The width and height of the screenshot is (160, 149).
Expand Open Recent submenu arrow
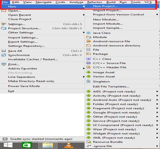point(84,15)
